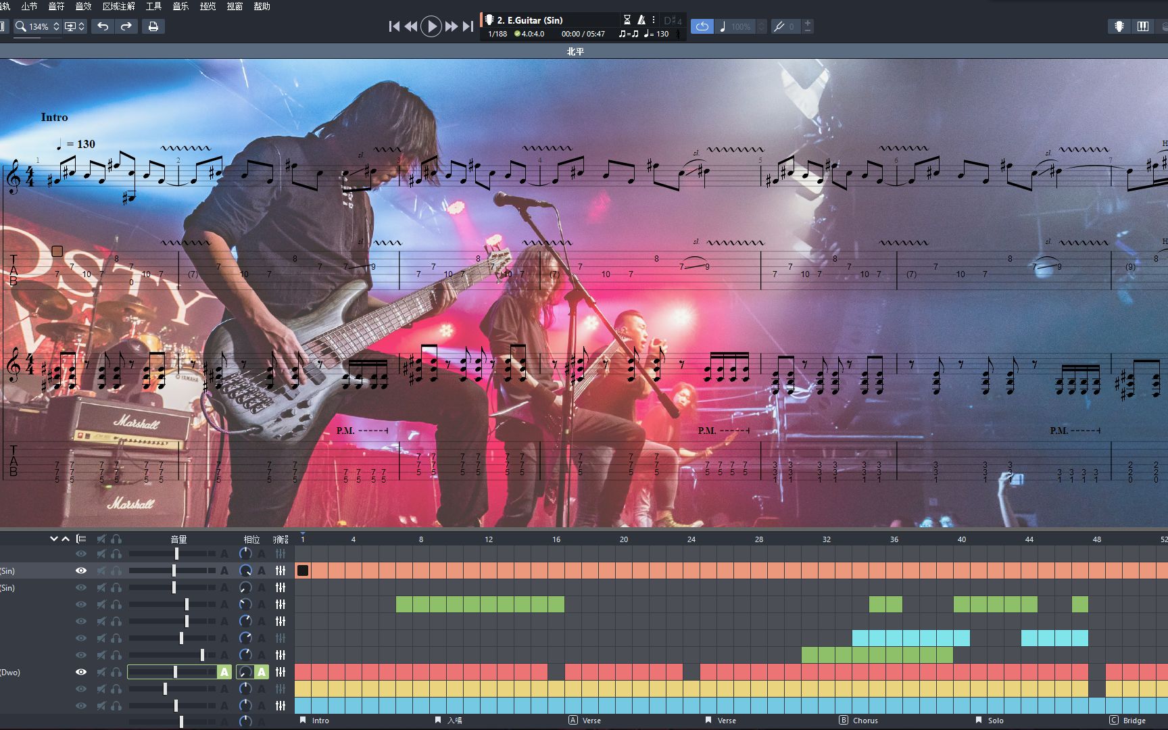Viewport: 1168px width, 730px height.
Task: Jump to the Intro section marker
Action: pos(314,721)
